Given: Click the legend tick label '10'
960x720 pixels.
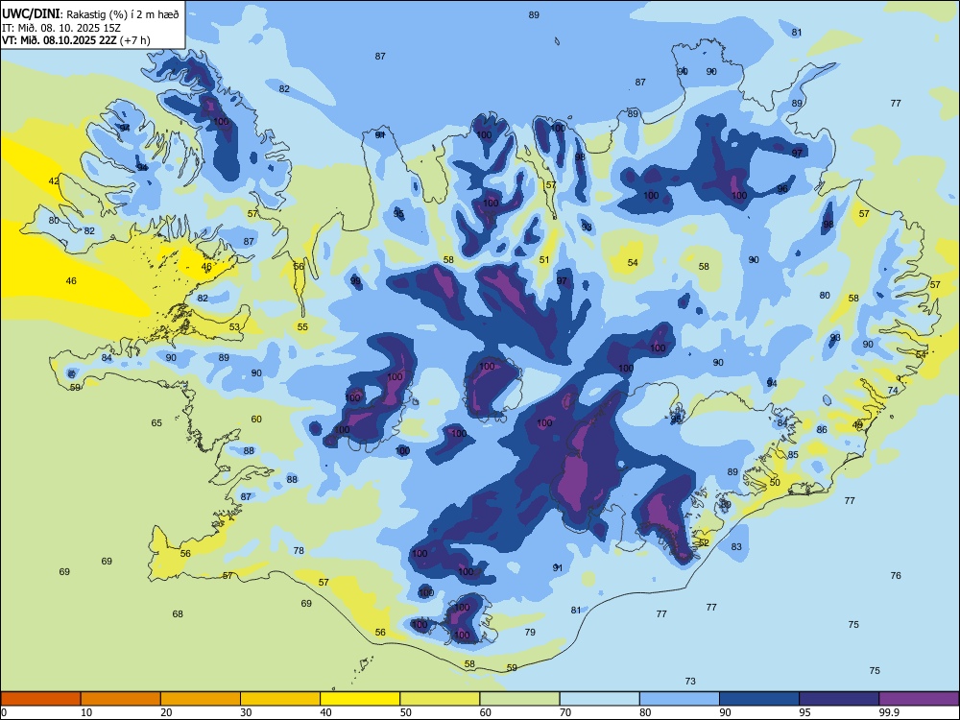Looking at the screenshot, I should pos(87,712).
